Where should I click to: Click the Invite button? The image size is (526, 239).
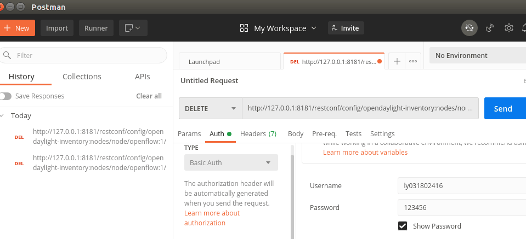[346, 28]
